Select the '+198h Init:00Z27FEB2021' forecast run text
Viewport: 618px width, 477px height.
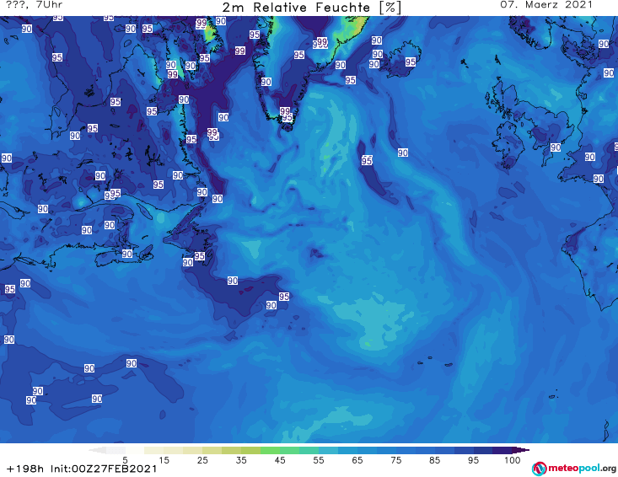tap(82, 469)
